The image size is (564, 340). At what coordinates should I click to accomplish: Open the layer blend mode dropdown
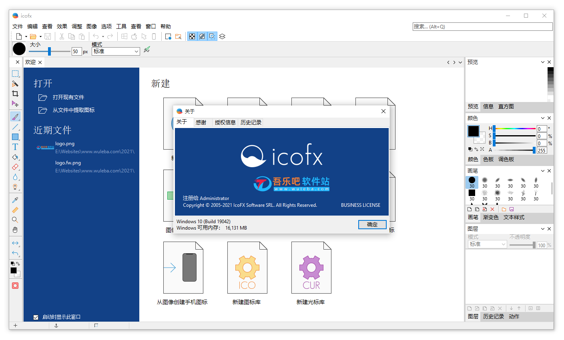point(487,244)
